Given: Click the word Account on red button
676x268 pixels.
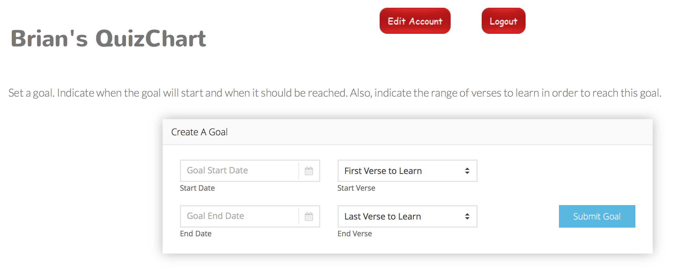Looking at the screenshot, I should pyautogui.click(x=426, y=21).
